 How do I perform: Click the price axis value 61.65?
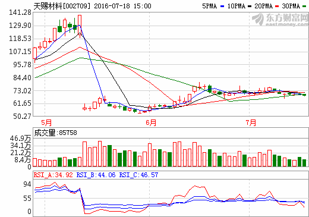pyautogui.click(x=22, y=103)
